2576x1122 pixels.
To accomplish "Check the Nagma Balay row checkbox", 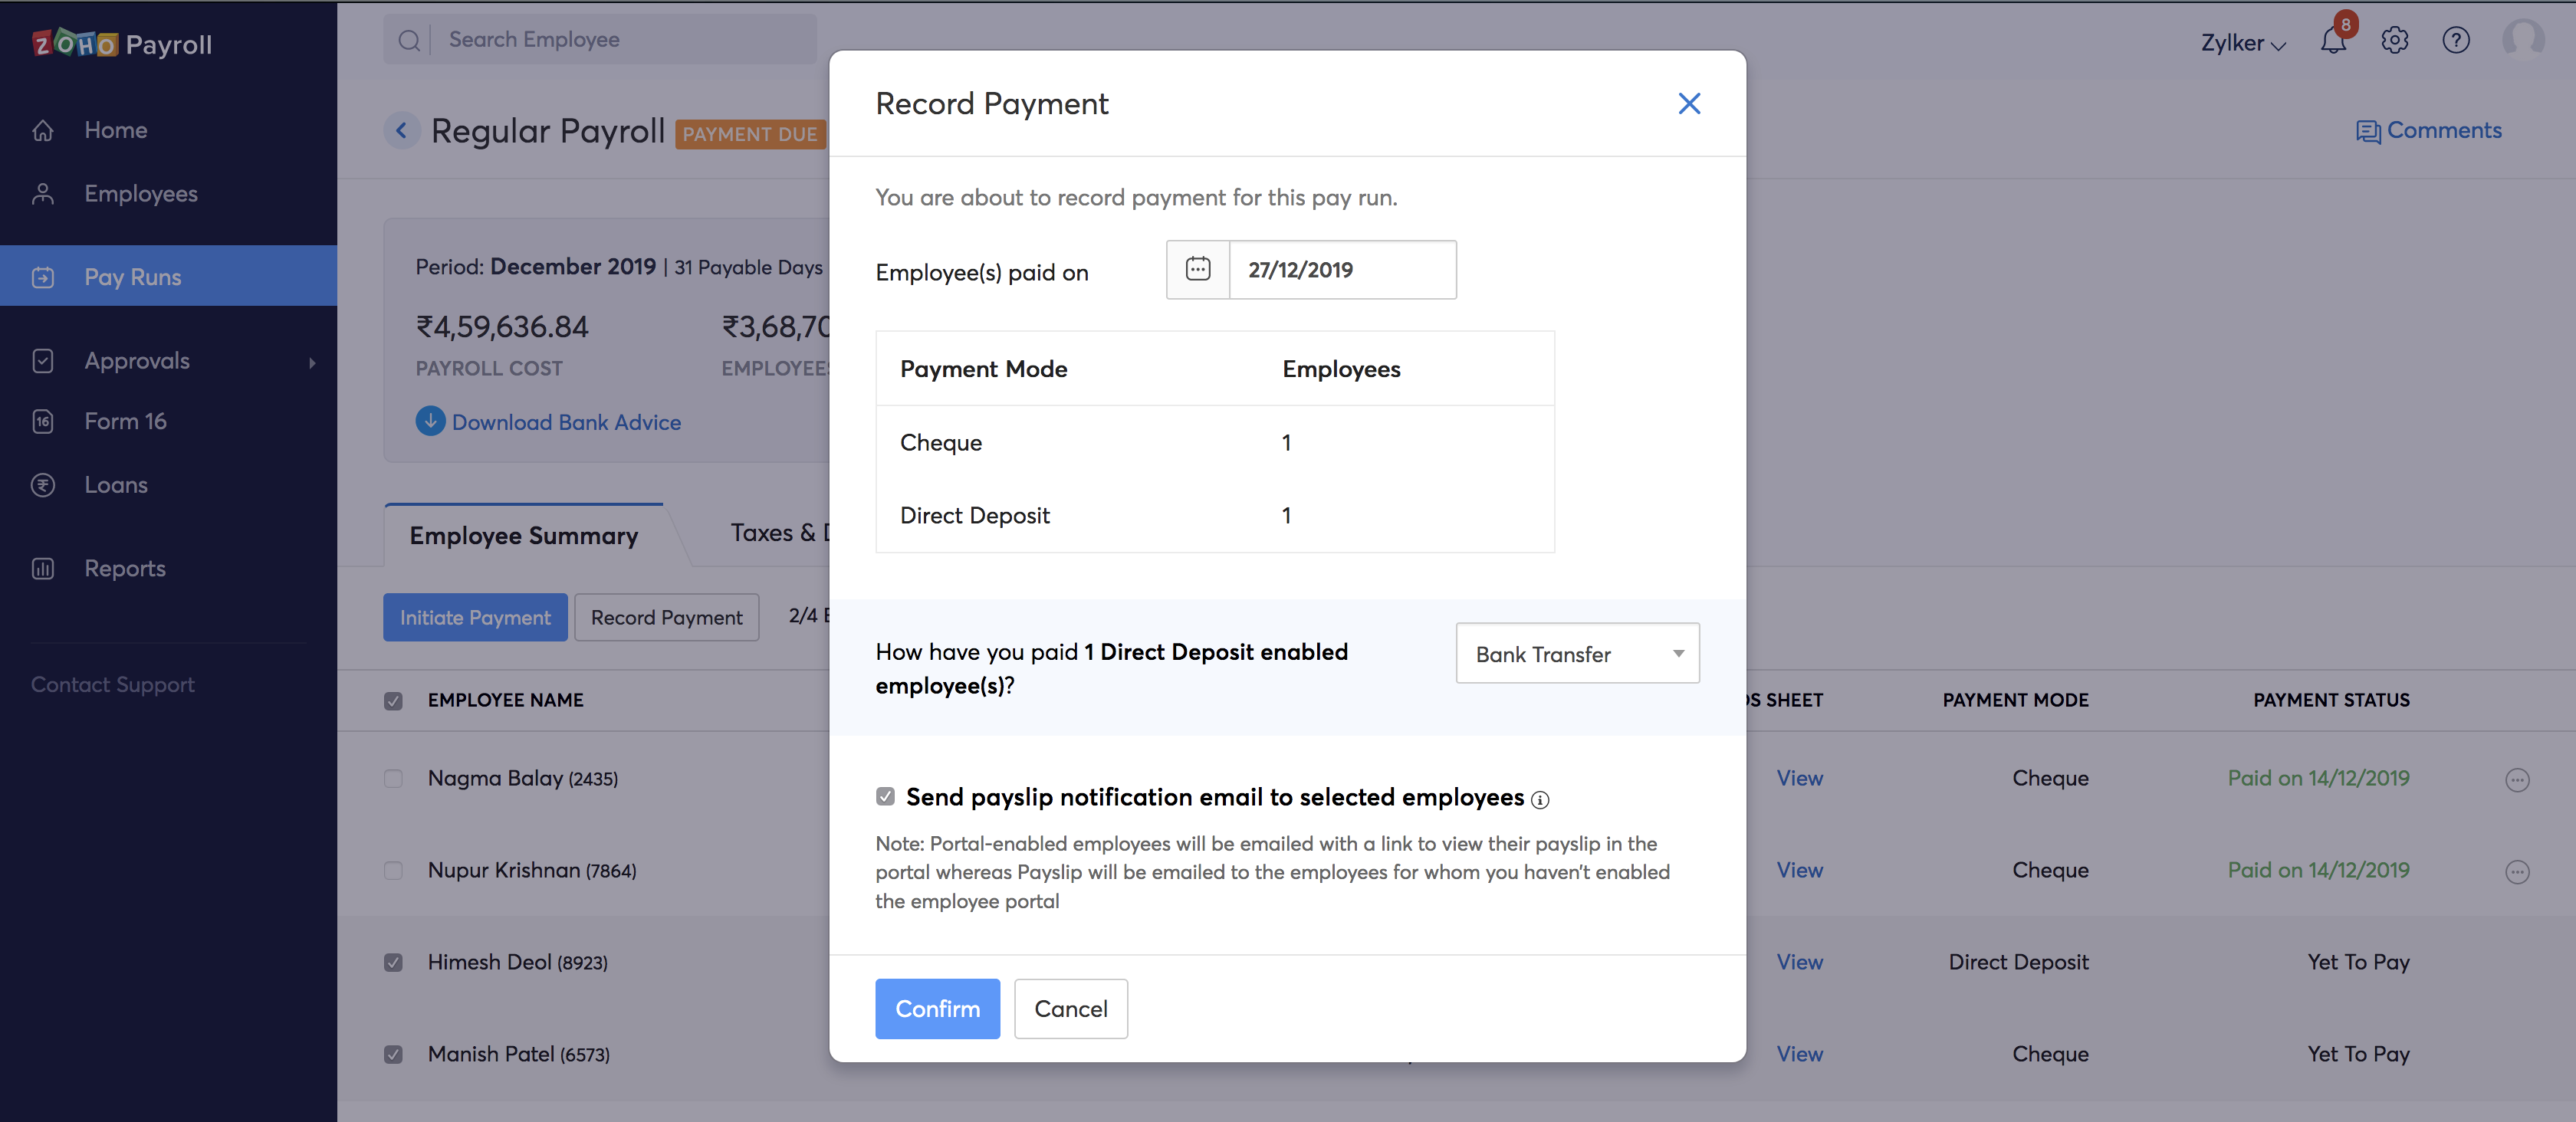I will pyautogui.click(x=393, y=780).
